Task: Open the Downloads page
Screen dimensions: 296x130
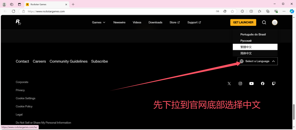Action: (x=155, y=22)
